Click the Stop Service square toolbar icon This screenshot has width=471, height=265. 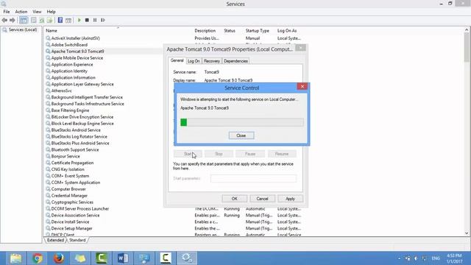tap(87, 20)
